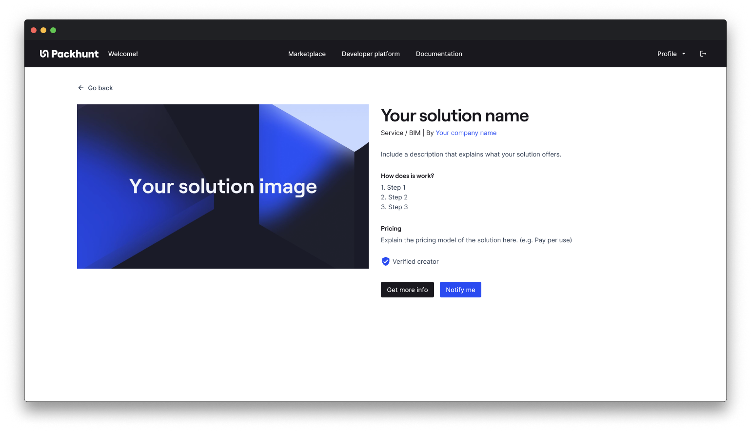Click the Packhunt logo

click(69, 54)
